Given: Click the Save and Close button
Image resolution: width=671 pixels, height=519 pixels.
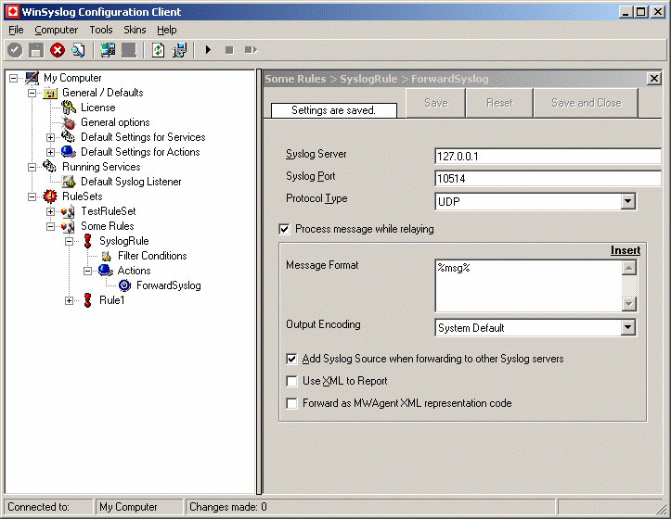Looking at the screenshot, I should point(587,103).
